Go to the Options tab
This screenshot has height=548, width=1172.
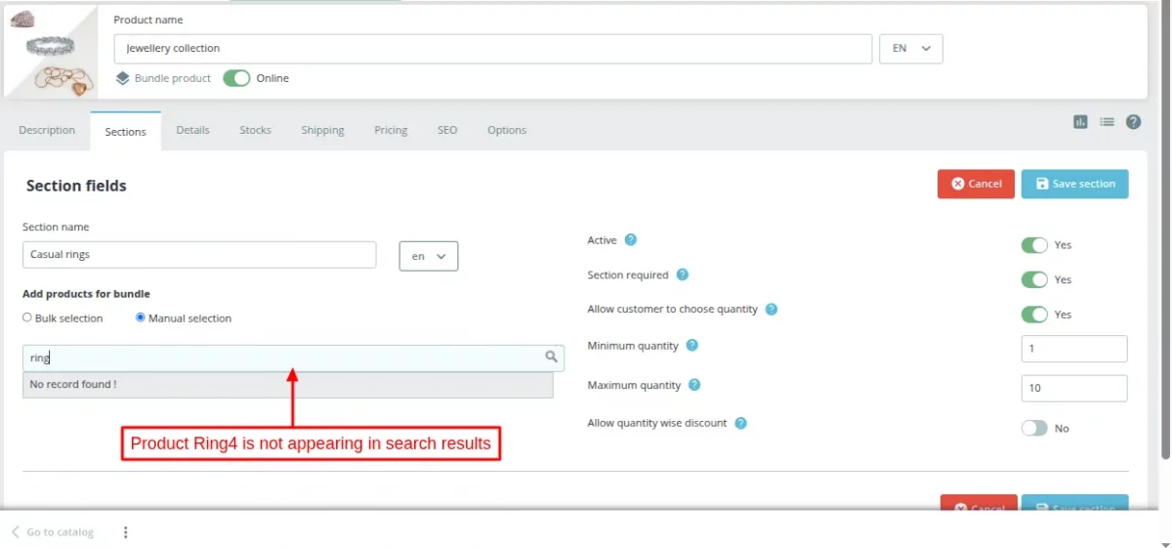[507, 130]
